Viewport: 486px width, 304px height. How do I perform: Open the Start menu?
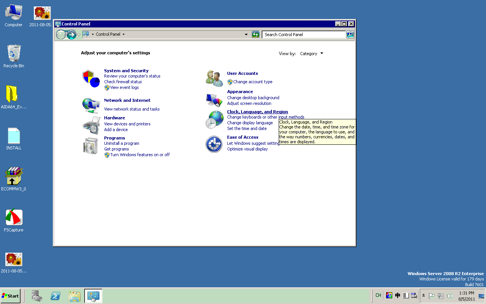point(10,296)
